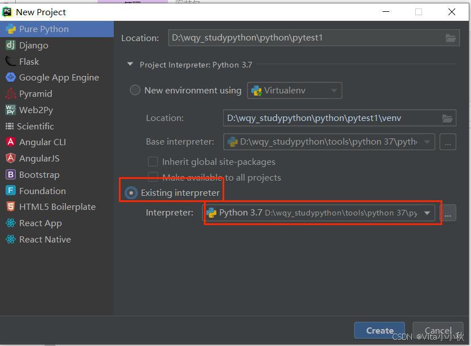Click the PyCharm logo in title bar
This screenshot has width=471, height=346.
click(x=7, y=12)
